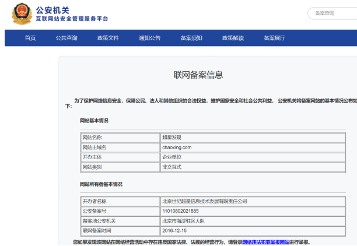Click the 2016-12-15 filing date cell

pyautogui.click(x=175, y=230)
